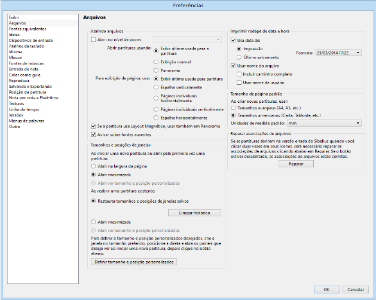Open 'Linha do tempo' page
Screen dimensions: 376x300
pos(43,109)
